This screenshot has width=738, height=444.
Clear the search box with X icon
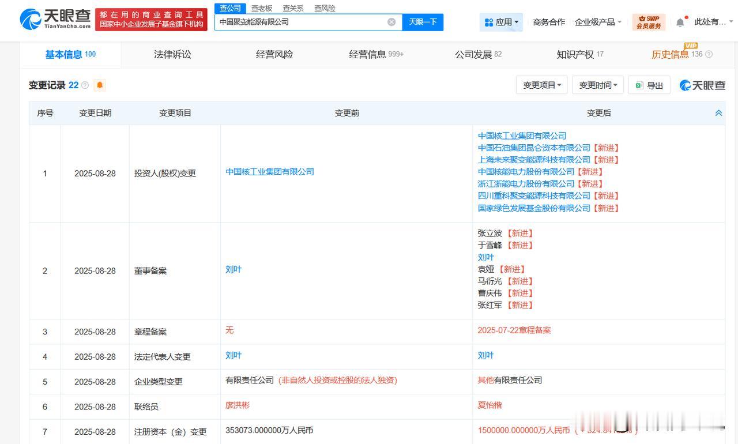coord(391,22)
